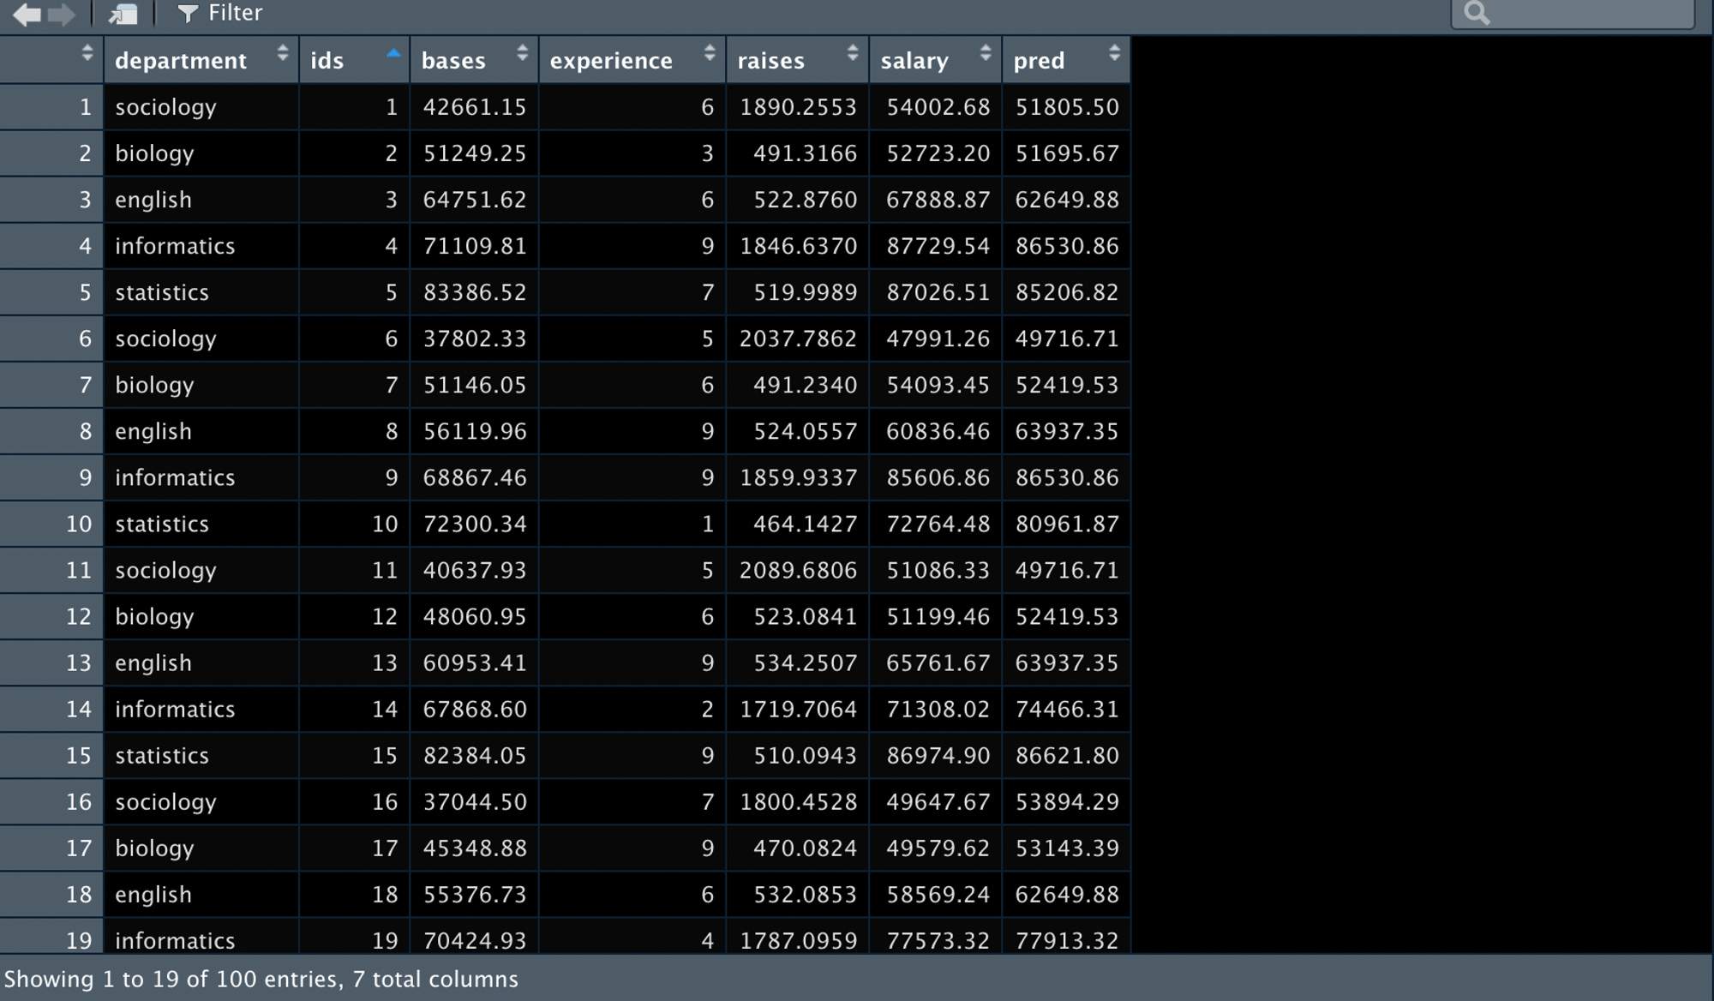Sort by the ids column
The image size is (1714, 1001).
coord(355,59)
